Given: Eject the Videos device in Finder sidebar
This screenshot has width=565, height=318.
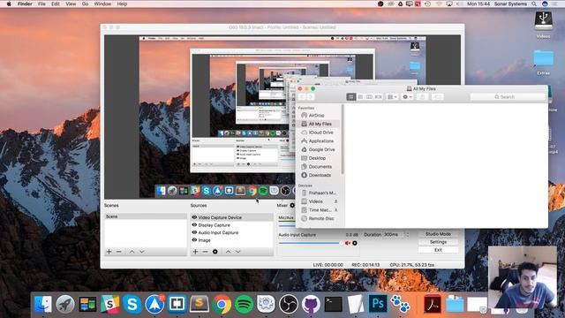Looking at the screenshot, I should [x=335, y=201].
